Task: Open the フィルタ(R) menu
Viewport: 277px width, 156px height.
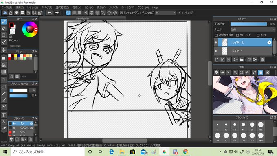Action: tap(46, 7)
